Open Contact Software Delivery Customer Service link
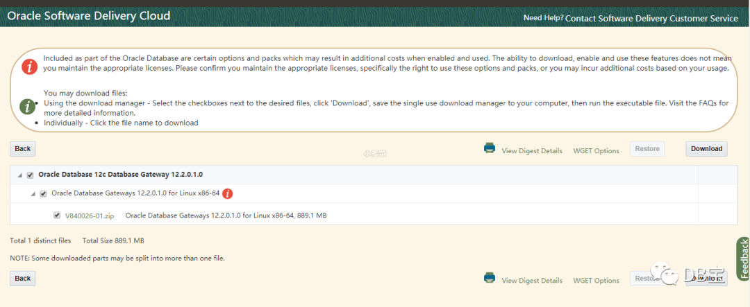Viewport: 750px width, 307px height. pos(651,18)
